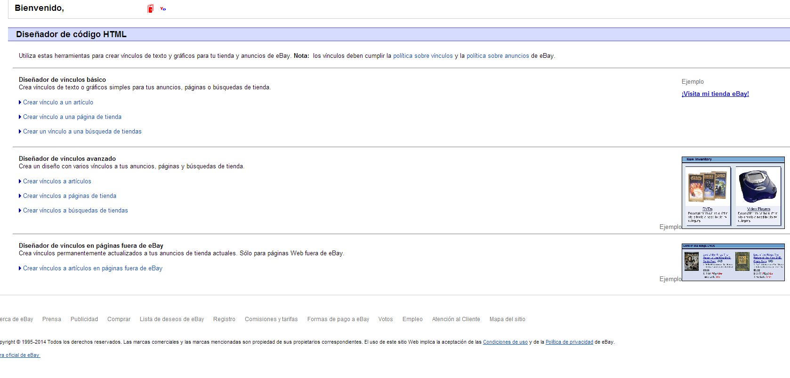Viewport: 790px width, 378px height.
Task: Click the green Lord of the Rings book-style thumbnail
Action: coord(742,261)
